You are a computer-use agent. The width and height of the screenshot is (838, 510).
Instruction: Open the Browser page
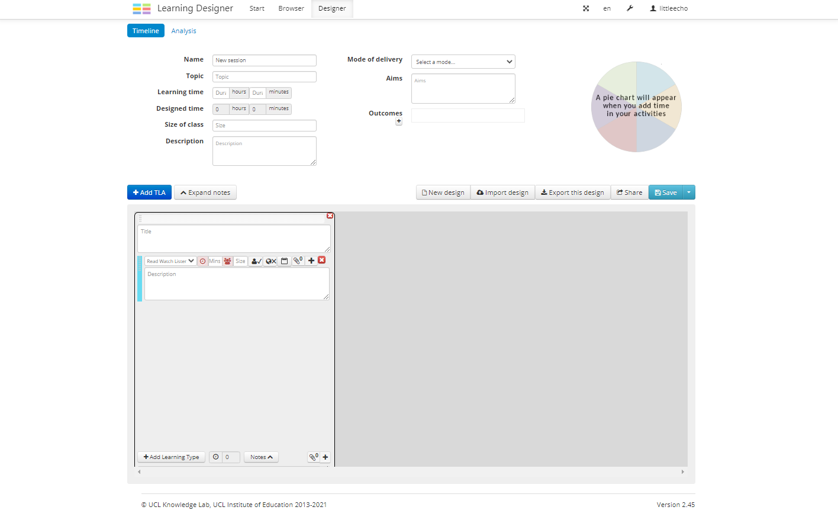[291, 8]
